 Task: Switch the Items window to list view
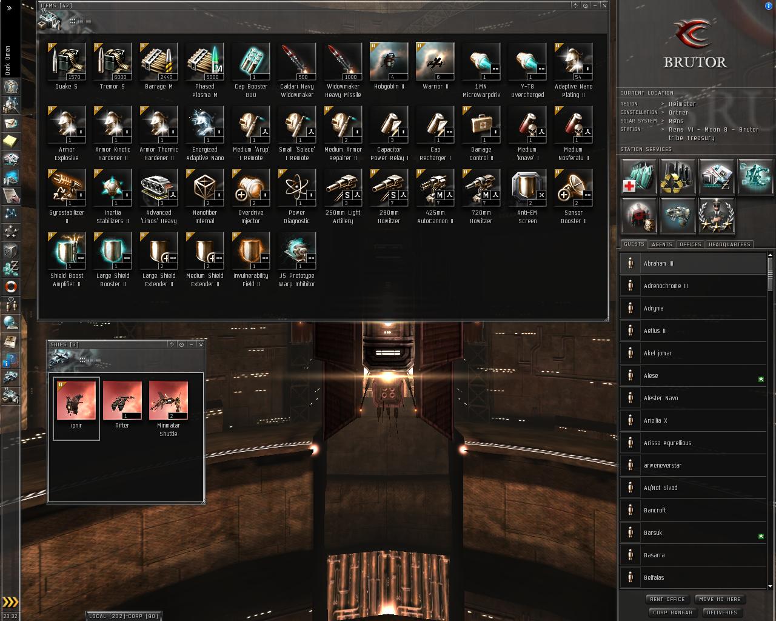click(x=89, y=22)
